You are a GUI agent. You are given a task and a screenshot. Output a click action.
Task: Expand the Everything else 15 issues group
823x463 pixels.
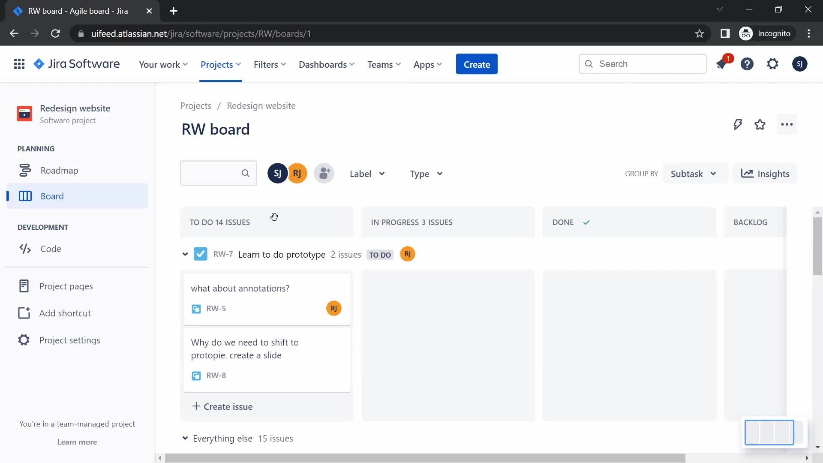coord(184,438)
